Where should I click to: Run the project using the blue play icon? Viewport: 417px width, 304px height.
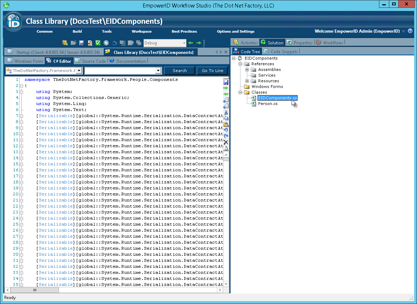[x=106, y=43]
